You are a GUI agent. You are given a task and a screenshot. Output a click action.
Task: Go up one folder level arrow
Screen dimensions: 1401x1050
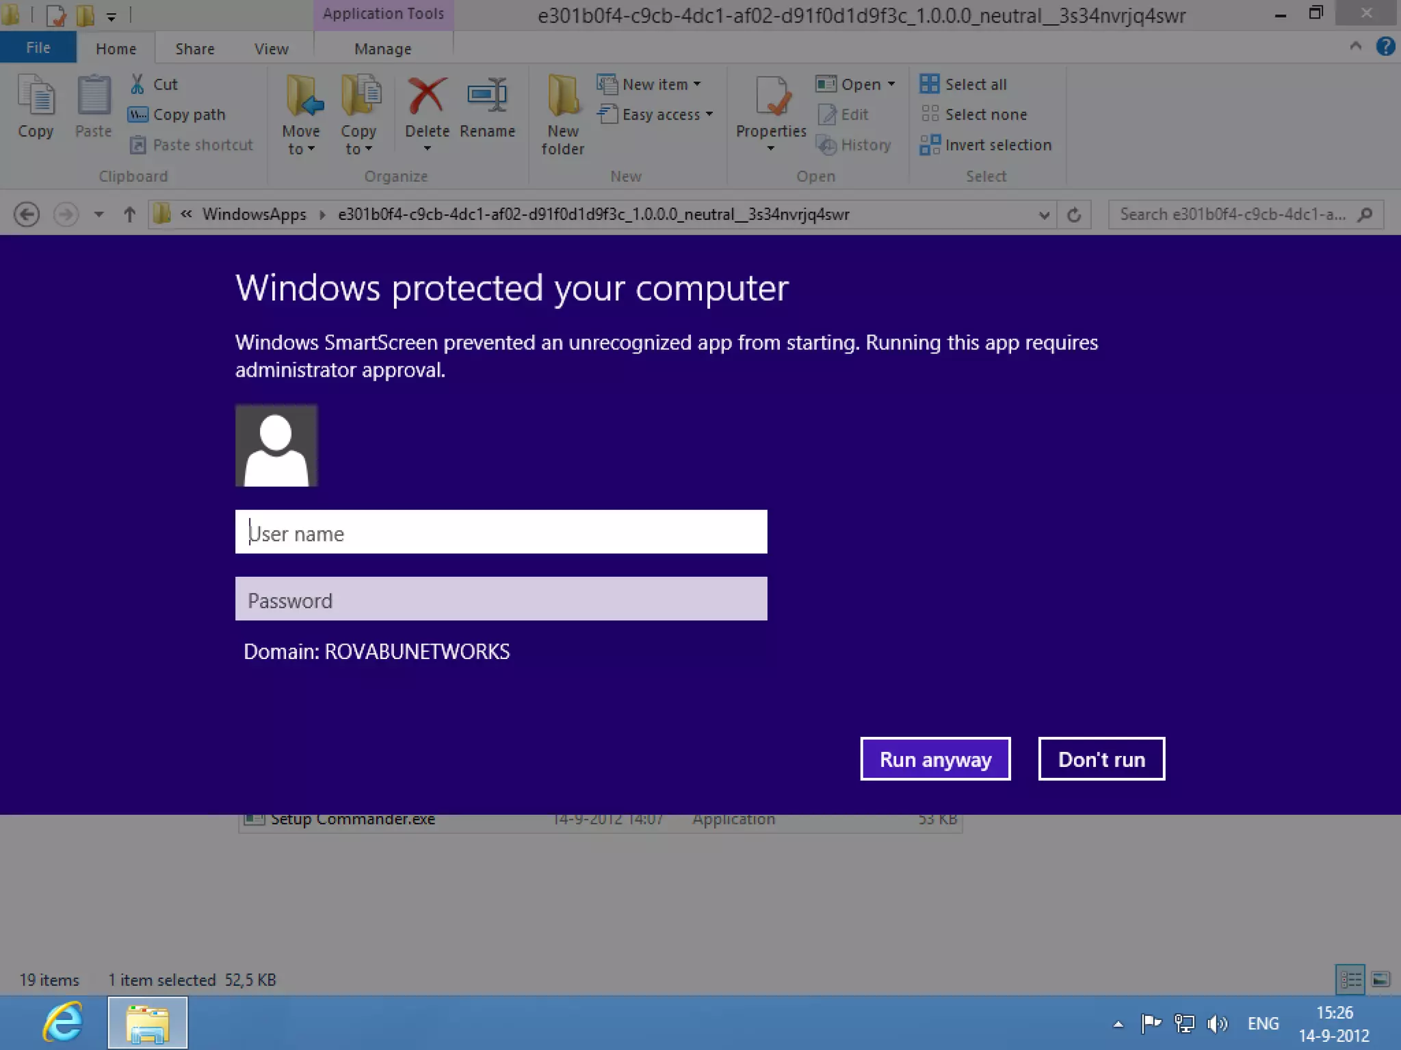(129, 215)
